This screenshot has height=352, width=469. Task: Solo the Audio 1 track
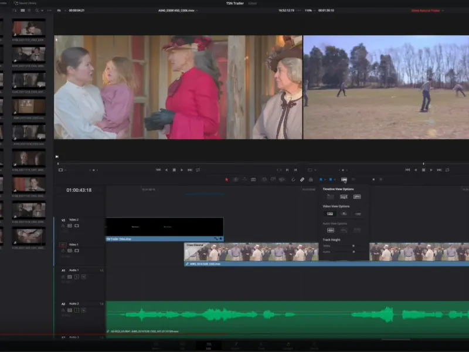pyautogui.click(x=77, y=277)
